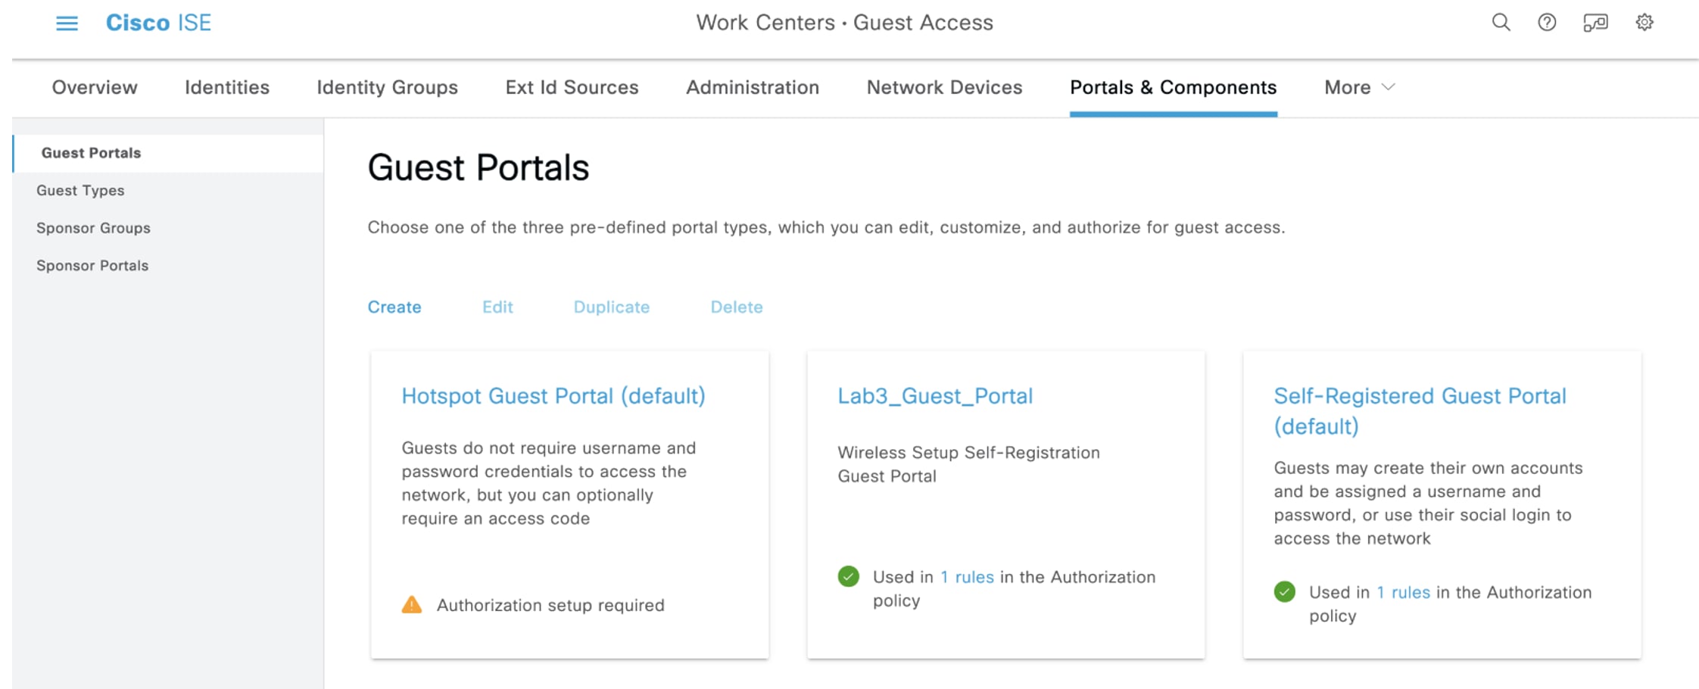Go to the Ext Id Sources tab
This screenshot has width=1699, height=689.
pyautogui.click(x=572, y=88)
